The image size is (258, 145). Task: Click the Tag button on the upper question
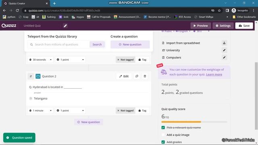pos(142,60)
